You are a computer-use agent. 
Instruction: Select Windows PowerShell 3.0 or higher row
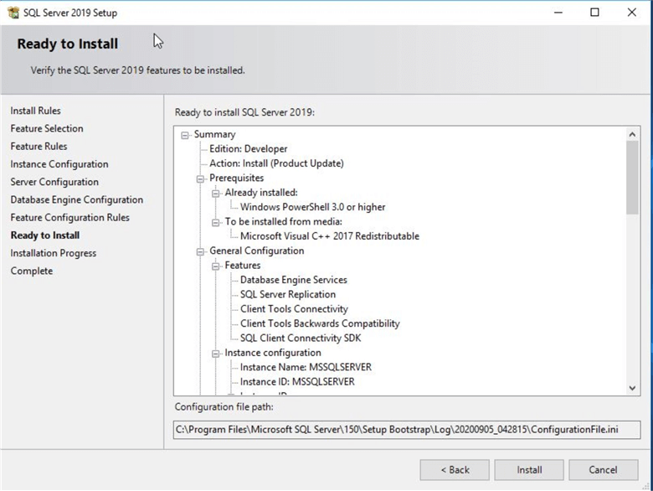[x=313, y=207]
